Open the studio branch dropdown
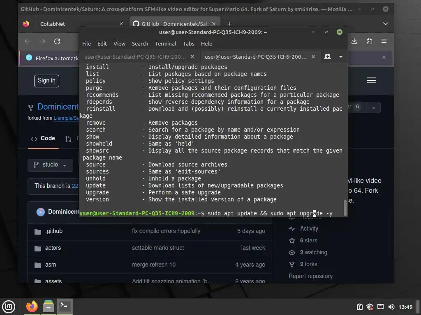Screen dimensions: 421x315 [50, 165]
